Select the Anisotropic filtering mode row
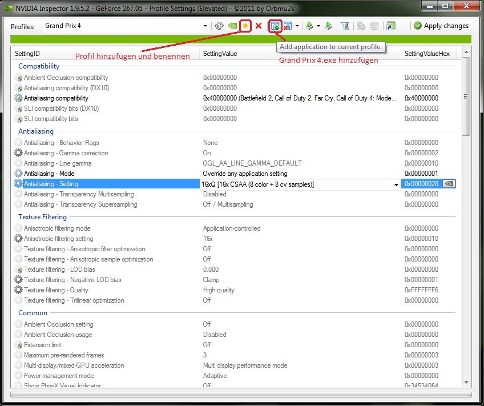 click(235, 228)
